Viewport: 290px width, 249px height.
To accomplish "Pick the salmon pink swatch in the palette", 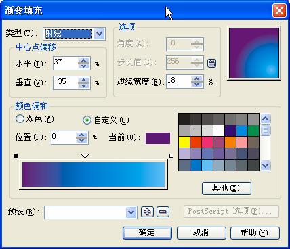I will [242, 142].
